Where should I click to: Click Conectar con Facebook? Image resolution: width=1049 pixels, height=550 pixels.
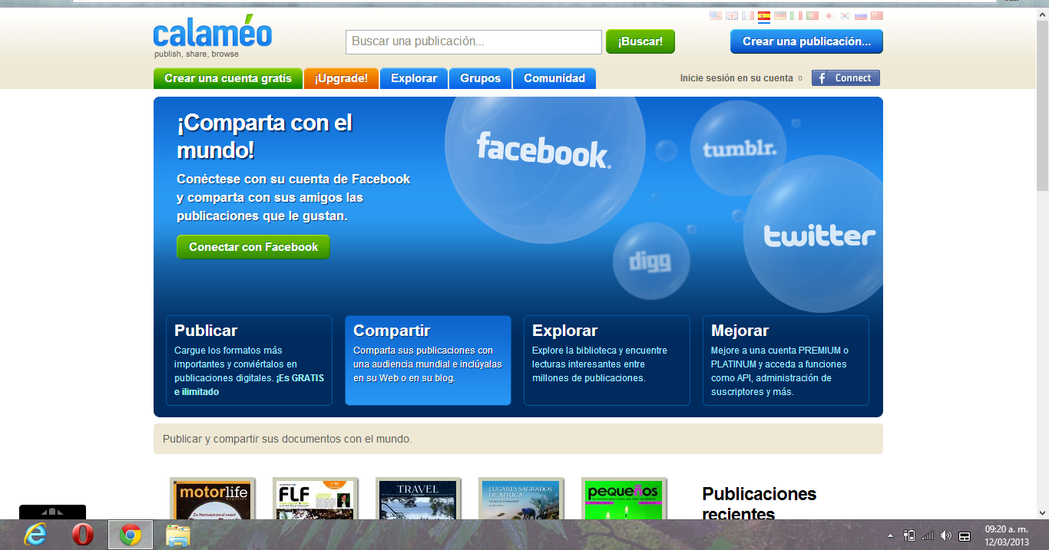pyautogui.click(x=253, y=246)
